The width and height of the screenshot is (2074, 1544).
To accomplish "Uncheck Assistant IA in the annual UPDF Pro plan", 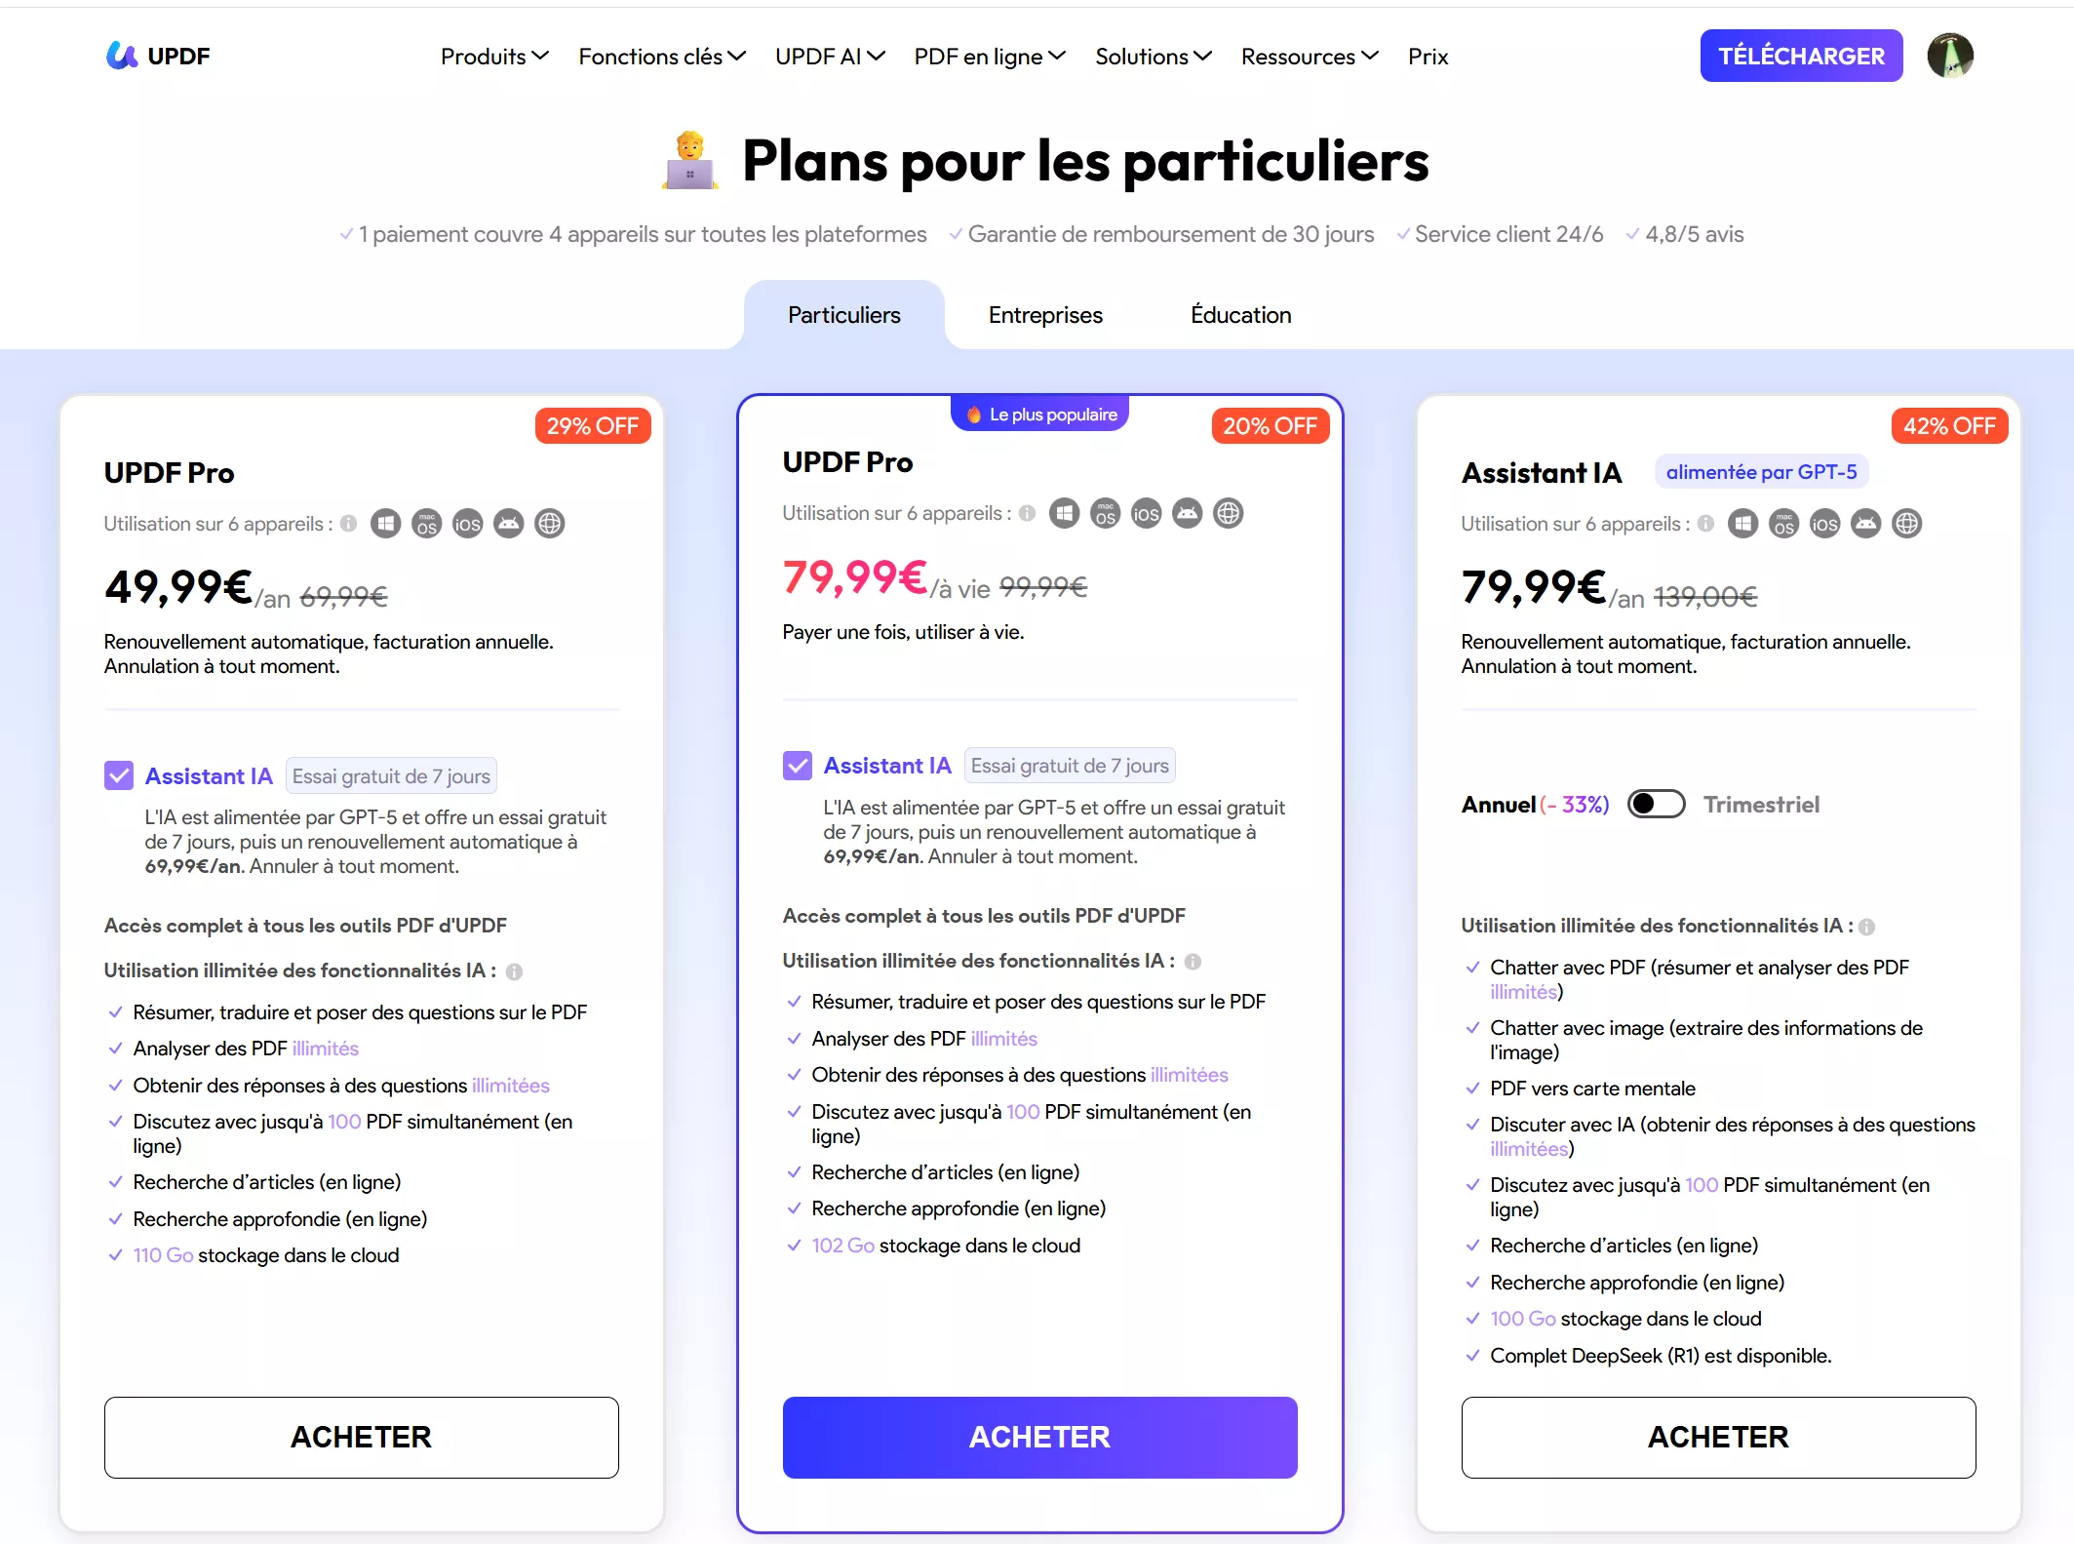I will pyautogui.click(x=119, y=775).
